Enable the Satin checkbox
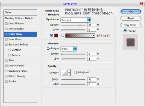Screen dimensions: 145x107 tap(6, 60)
